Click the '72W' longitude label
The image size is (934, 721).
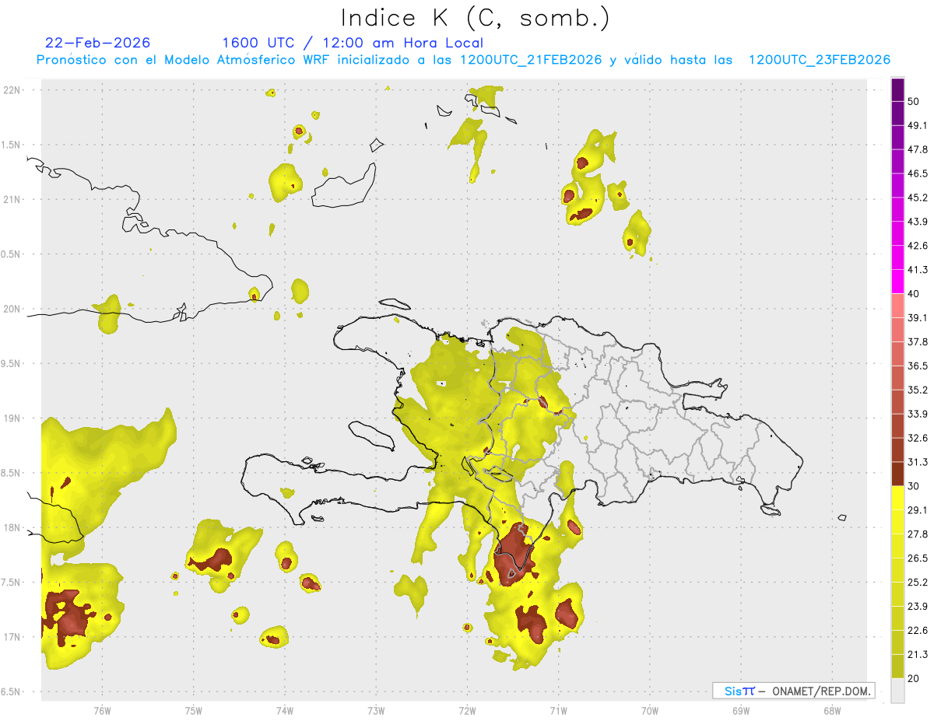pos(467,710)
